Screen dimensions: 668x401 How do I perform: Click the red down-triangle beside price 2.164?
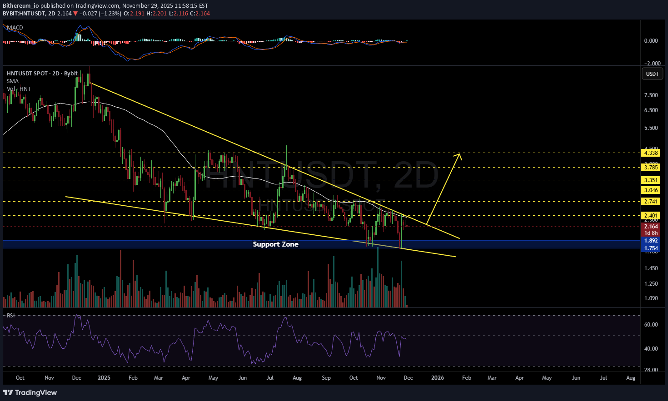tap(76, 14)
